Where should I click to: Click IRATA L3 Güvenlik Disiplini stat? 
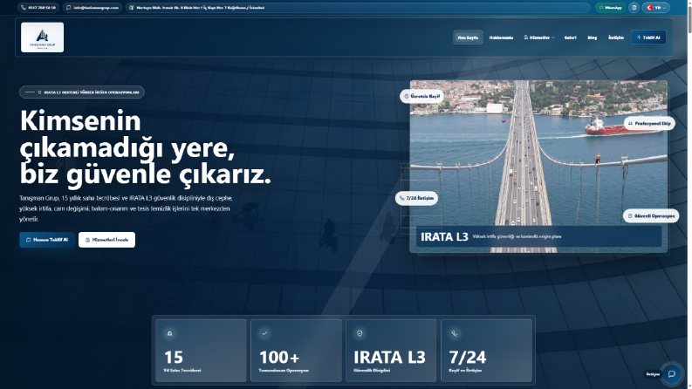[x=391, y=351]
